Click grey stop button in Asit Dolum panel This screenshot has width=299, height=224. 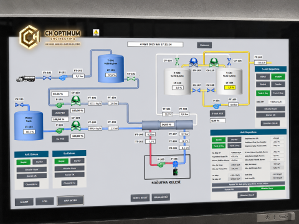click(x=39, y=162)
